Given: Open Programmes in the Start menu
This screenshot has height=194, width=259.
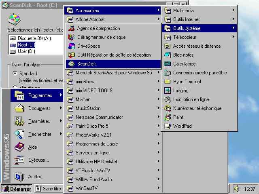Looking at the screenshot, I should (37, 95).
